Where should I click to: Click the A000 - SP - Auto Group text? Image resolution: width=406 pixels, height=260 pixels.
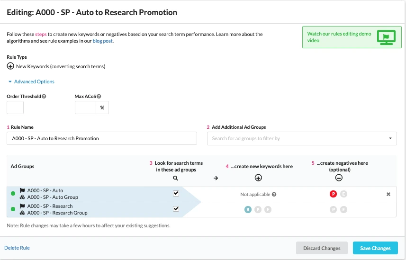[53, 197]
